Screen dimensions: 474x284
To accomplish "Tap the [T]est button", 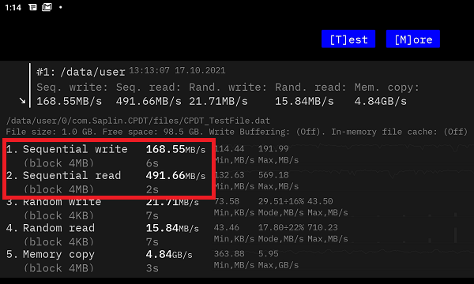I will (348, 39).
